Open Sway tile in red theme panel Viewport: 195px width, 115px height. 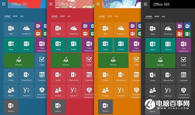point(58,45)
